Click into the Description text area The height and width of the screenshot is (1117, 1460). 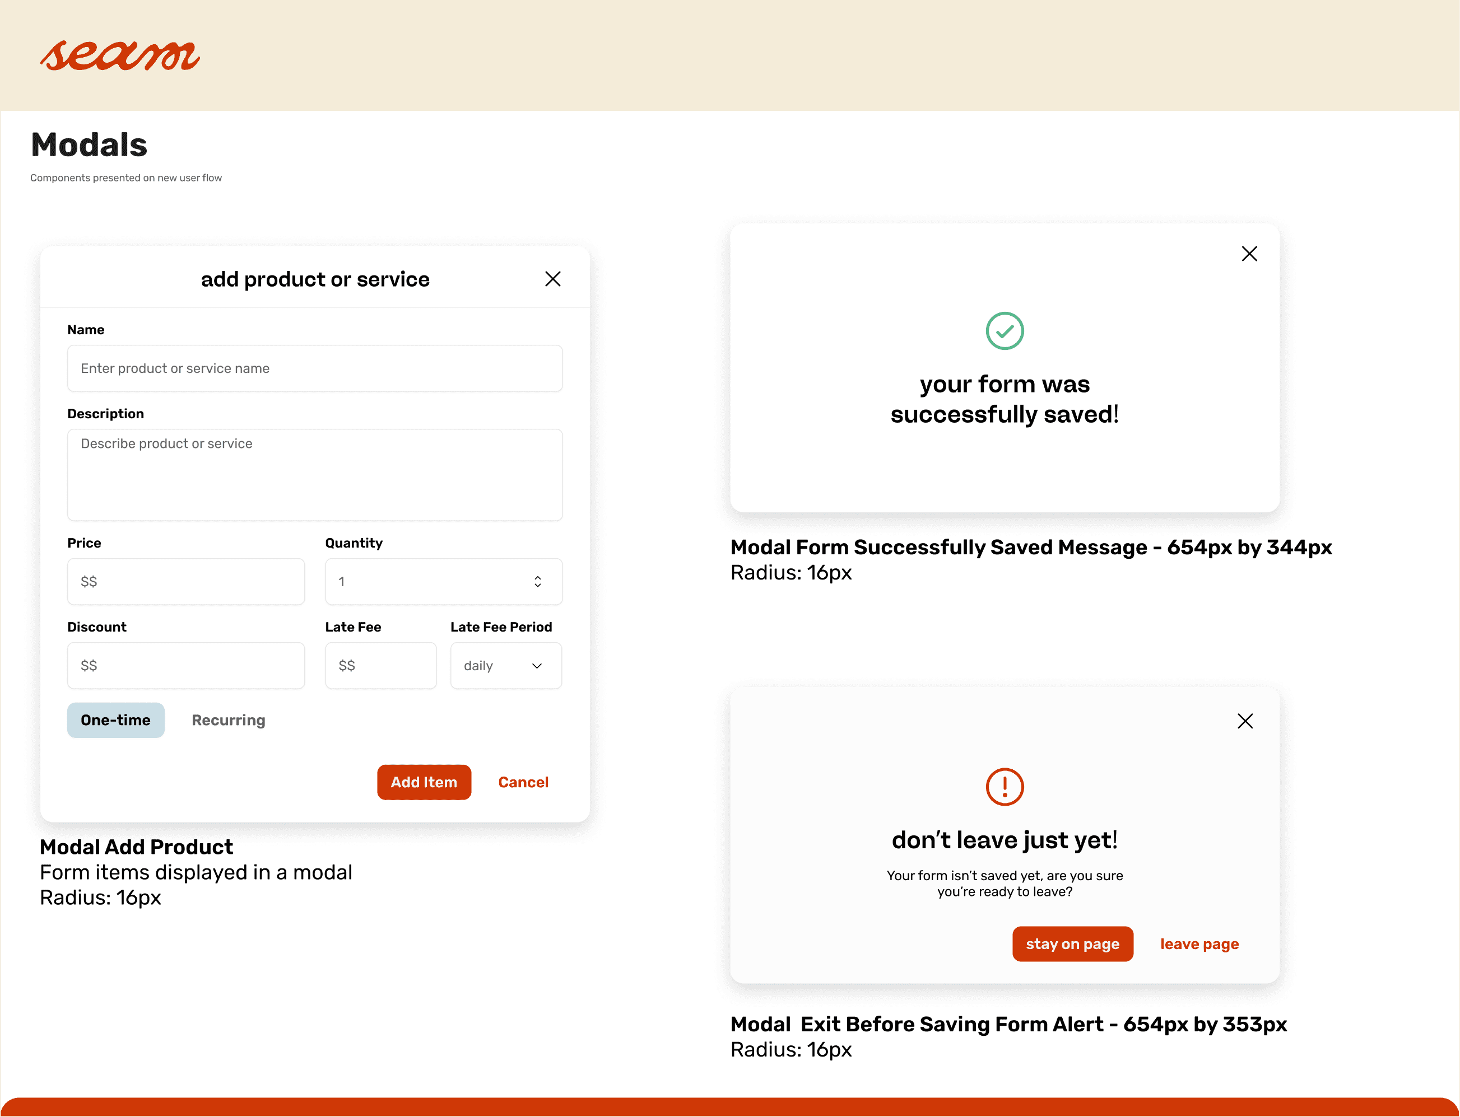pos(315,475)
